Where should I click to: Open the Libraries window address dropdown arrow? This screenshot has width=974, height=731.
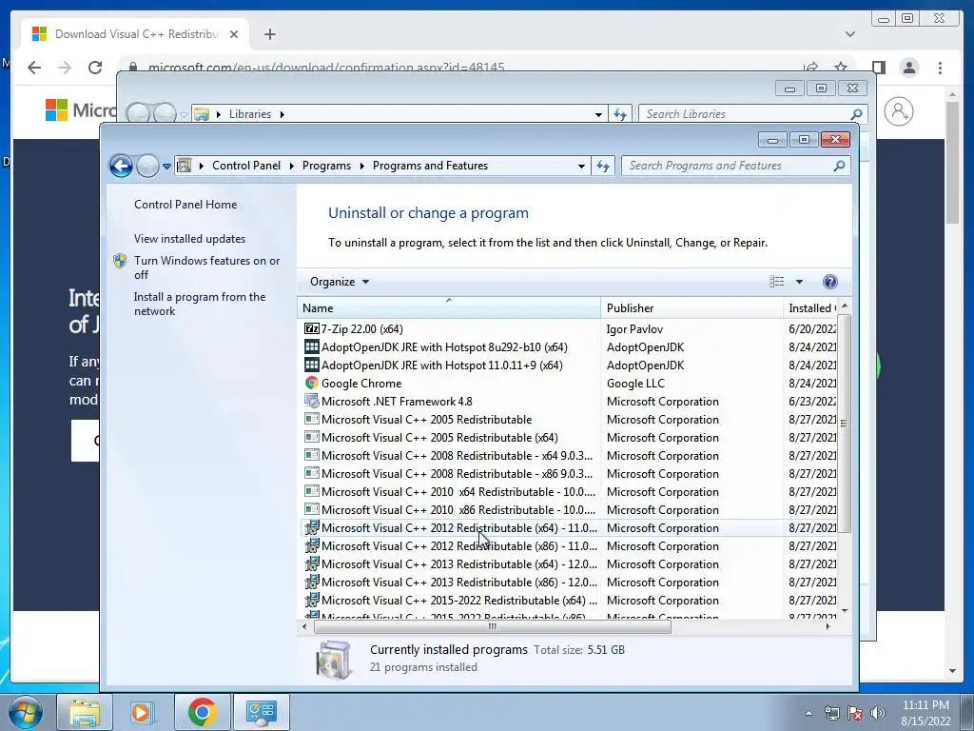point(598,114)
